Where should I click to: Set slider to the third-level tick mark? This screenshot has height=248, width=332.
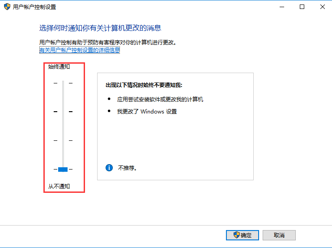(63, 140)
